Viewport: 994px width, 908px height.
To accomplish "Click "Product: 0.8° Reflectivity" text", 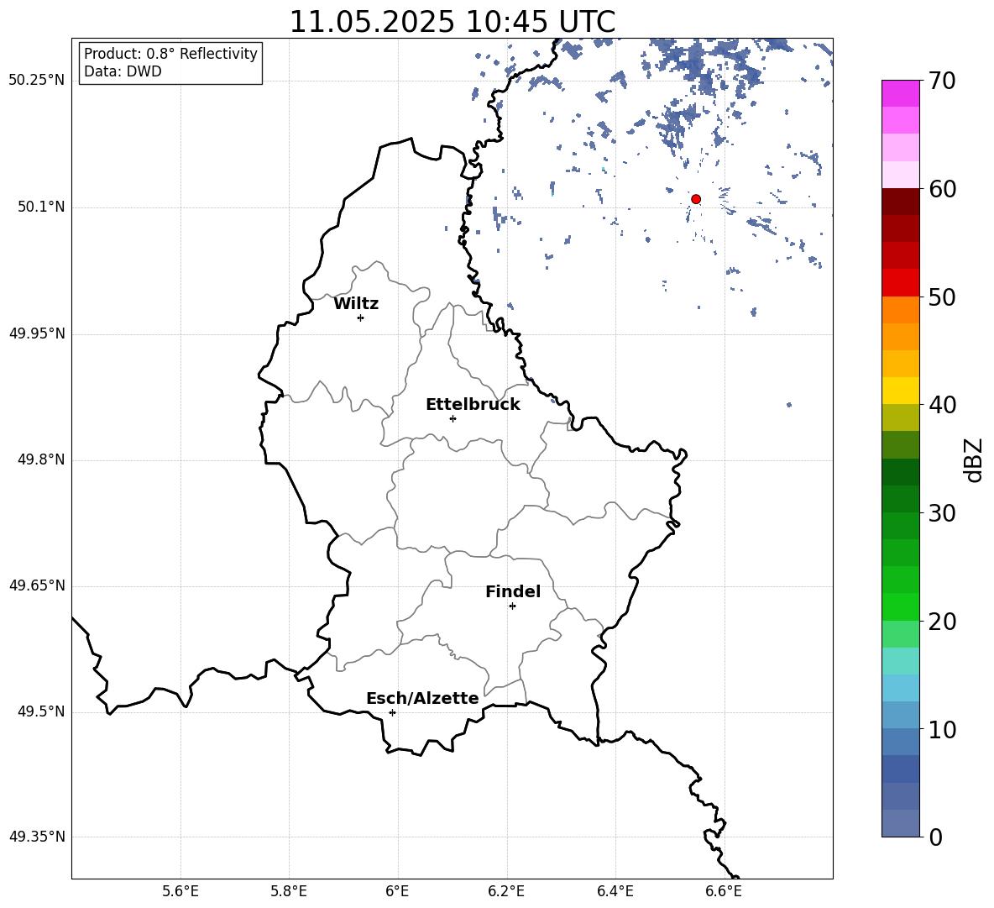I will click(170, 54).
